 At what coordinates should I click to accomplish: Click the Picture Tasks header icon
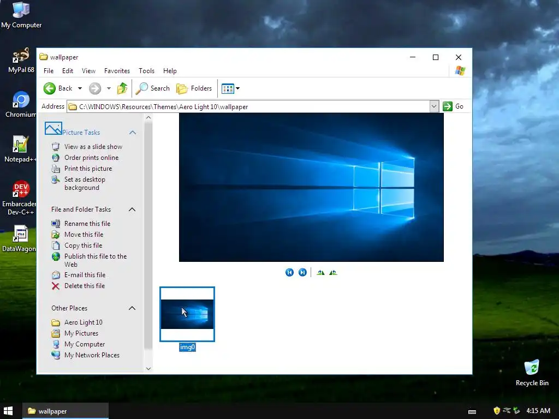(53, 128)
